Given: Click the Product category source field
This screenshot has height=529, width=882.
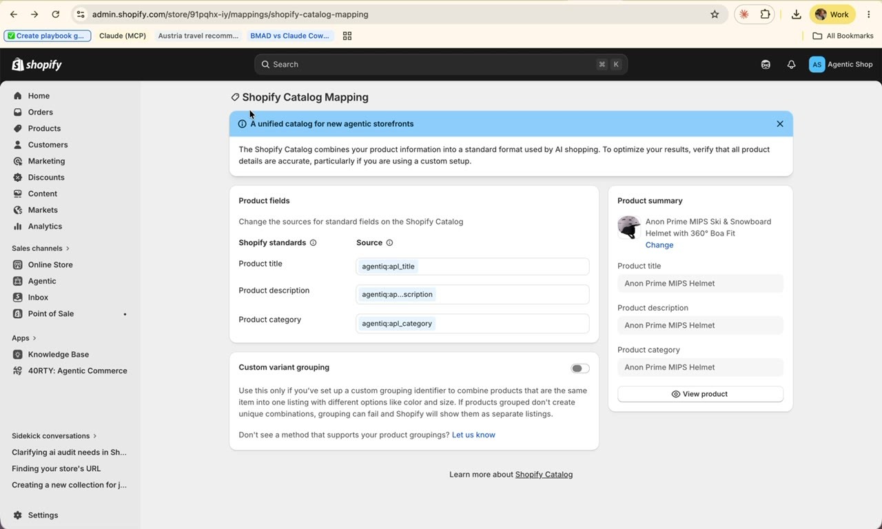Looking at the screenshot, I should point(472,323).
